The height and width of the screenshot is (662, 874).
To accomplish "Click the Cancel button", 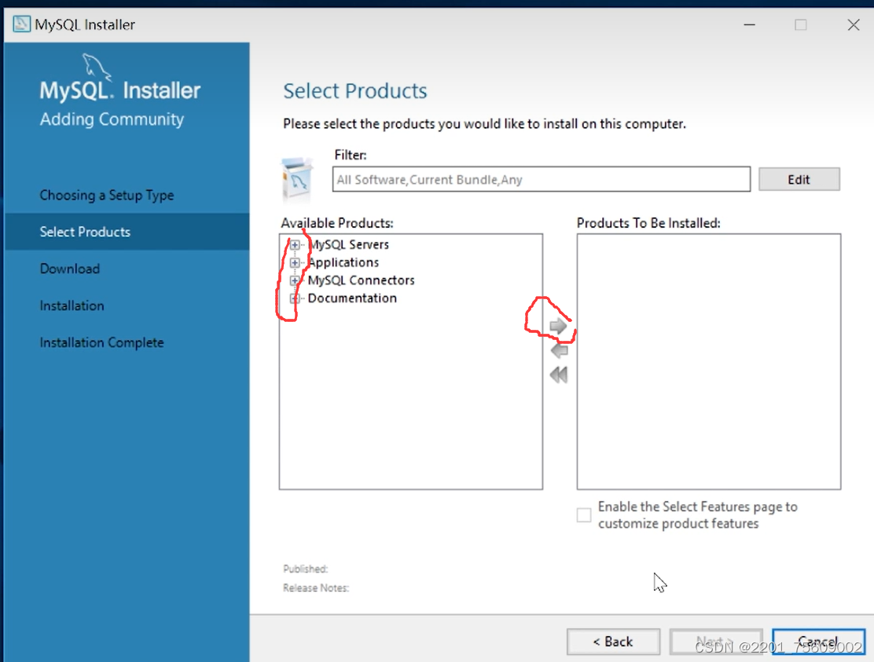I will click(818, 642).
